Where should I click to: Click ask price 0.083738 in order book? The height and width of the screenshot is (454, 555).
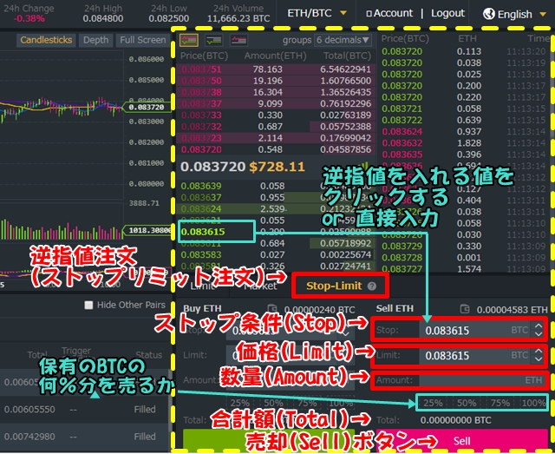[x=201, y=92]
